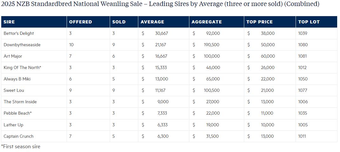Screen dimensions: 340x152
Task: Select the Art Major sire cell
Action: pos(13,56)
